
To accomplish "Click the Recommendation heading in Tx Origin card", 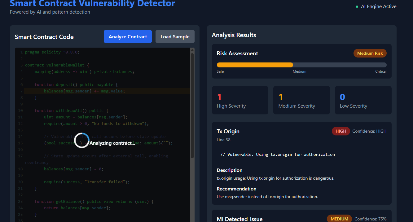I will [x=236, y=189].
